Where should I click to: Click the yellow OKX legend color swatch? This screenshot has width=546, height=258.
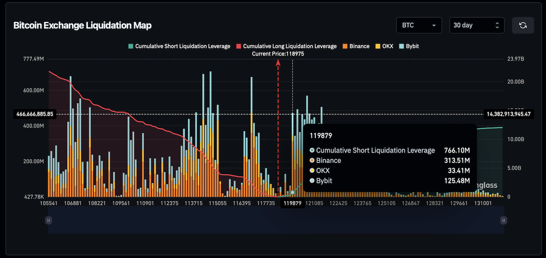pyautogui.click(x=379, y=46)
